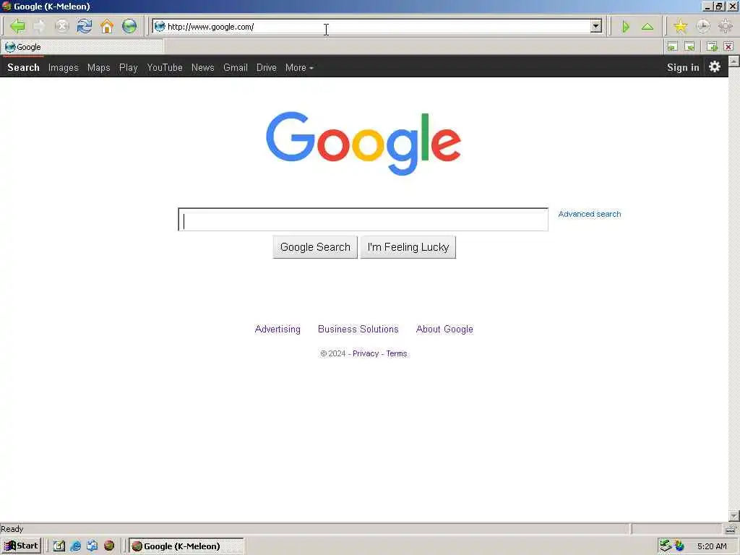Launch Internet Explorer from quick launch
The width and height of the screenshot is (740, 555).
[75, 546]
